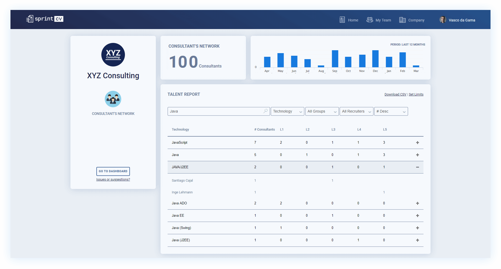Click the SprintCV logo
Image resolution: width=501 pixels, height=269 pixels.
click(x=45, y=19)
